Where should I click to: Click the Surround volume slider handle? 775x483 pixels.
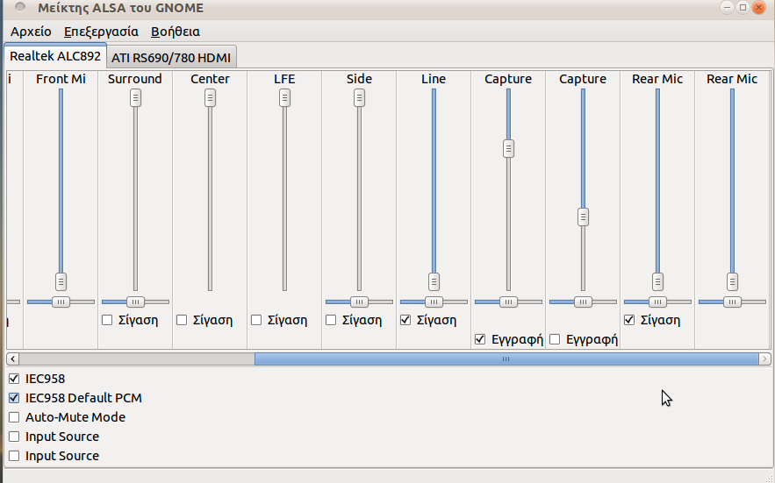[135, 98]
